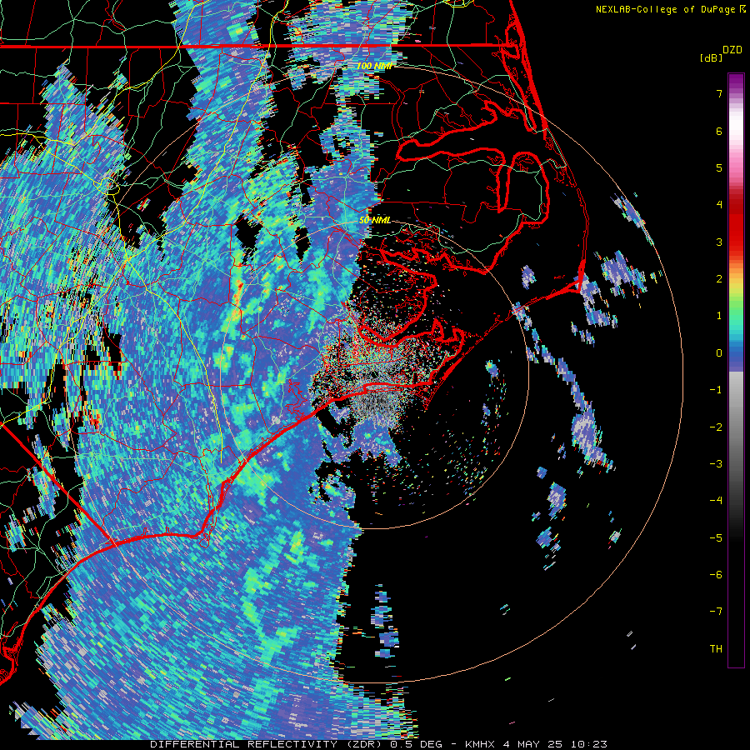Image resolution: width=750 pixels, height=750 pixels.
Task: Click the 4 MAY 25 date text
Action: pos(534,744)
